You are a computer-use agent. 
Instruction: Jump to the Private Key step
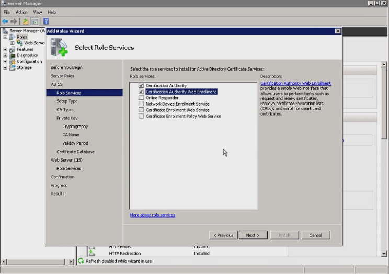pyautogui.click(x=67, y=118)
